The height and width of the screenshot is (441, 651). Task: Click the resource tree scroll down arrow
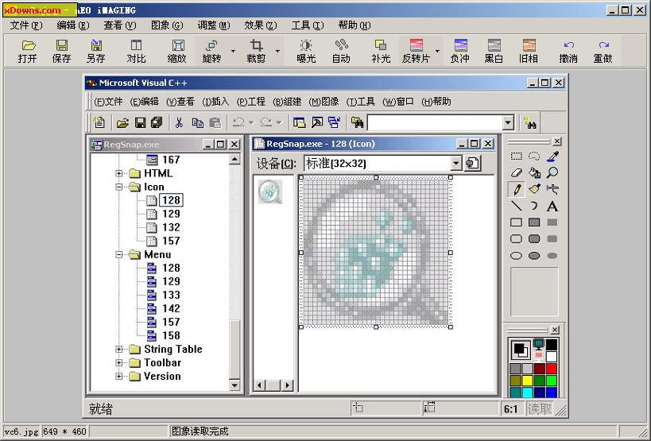(234, 385)
